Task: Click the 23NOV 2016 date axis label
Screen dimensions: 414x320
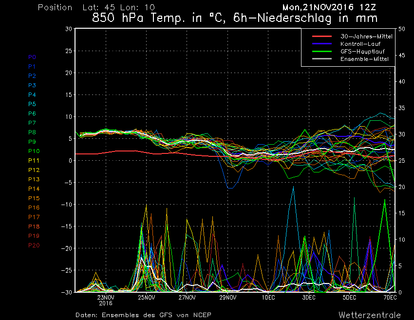Action: coord(106,300)
